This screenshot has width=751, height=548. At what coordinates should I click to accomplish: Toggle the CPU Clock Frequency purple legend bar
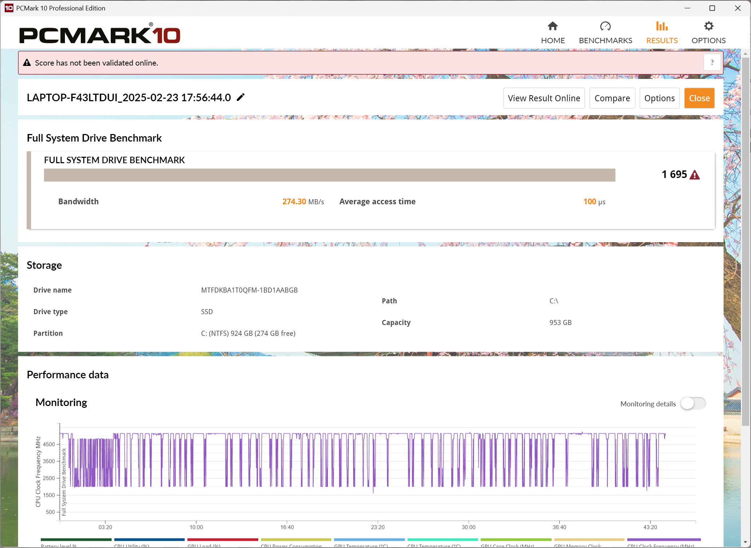click(x=664, y=539)
